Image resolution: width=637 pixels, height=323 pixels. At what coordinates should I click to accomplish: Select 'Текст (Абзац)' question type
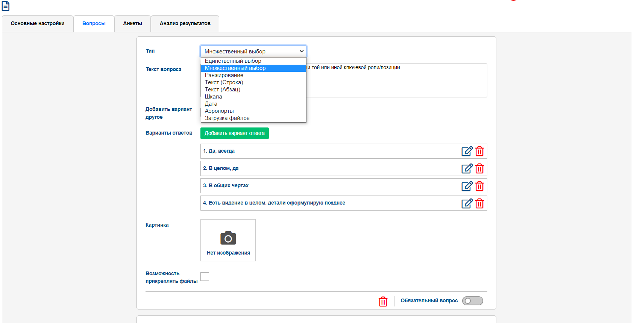(x=253, y=89)
